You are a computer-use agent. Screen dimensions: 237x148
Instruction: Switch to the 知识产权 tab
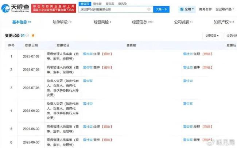[x=224, y=22]
